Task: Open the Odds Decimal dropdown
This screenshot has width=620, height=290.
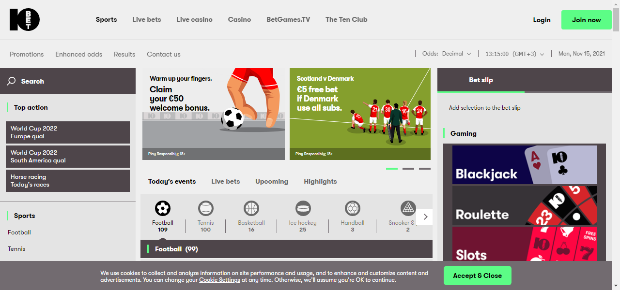Action: pos(447,54)
